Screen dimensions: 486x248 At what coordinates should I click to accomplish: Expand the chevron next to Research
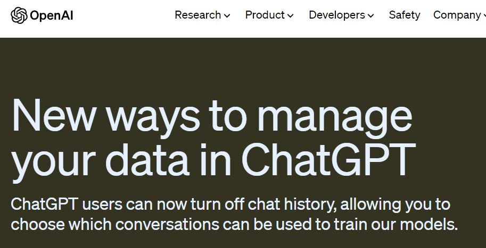coord(227,16)
